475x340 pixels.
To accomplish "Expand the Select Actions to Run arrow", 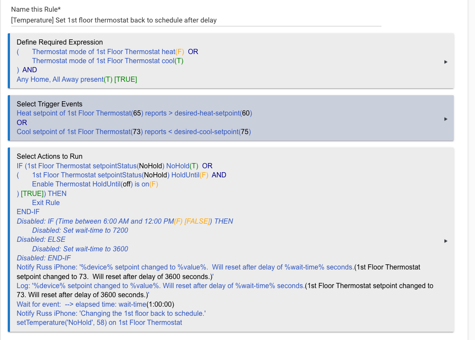I will coord(446,241).
